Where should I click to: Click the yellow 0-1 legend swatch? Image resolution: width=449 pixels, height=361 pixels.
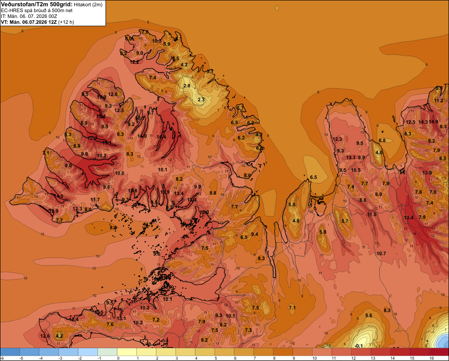127,352
